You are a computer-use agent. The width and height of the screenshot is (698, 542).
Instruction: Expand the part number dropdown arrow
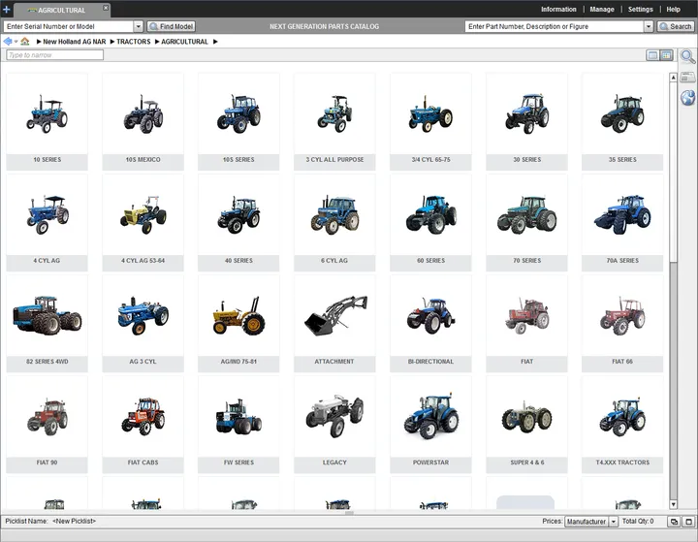649,26
